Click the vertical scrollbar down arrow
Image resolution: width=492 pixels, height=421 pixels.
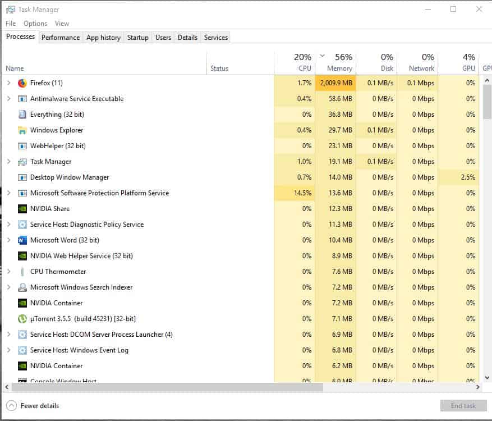click(487, 378)
